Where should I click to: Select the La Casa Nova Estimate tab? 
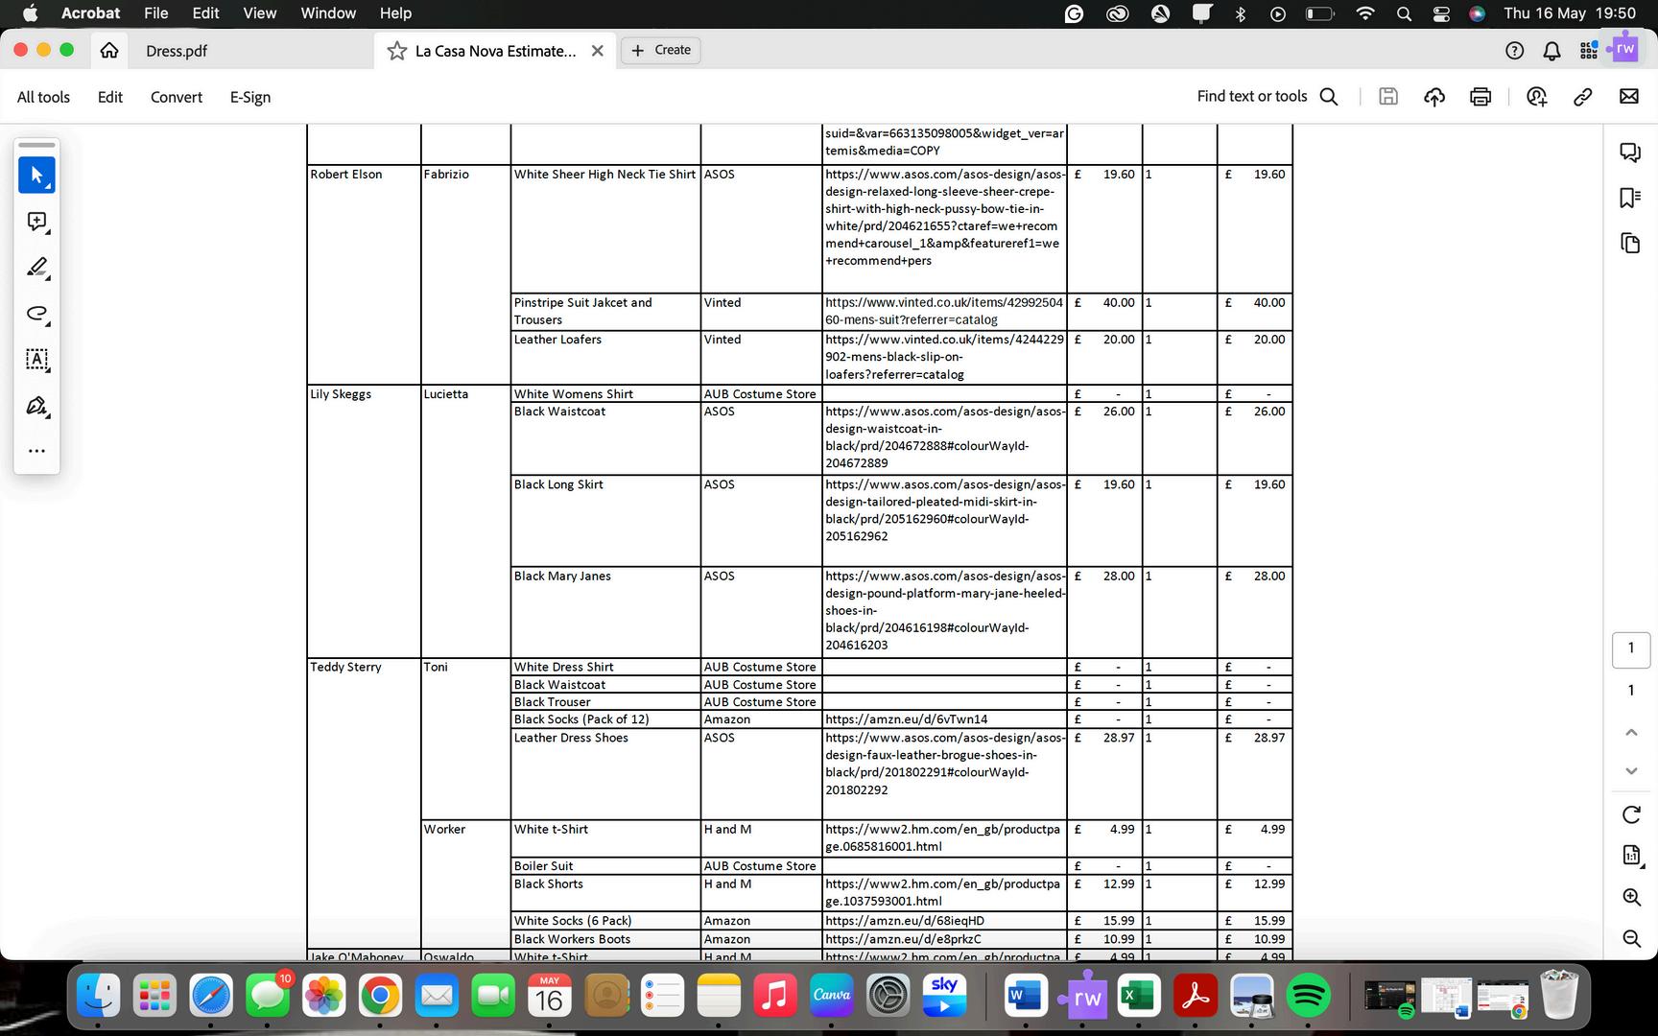[x=495, y=51]
